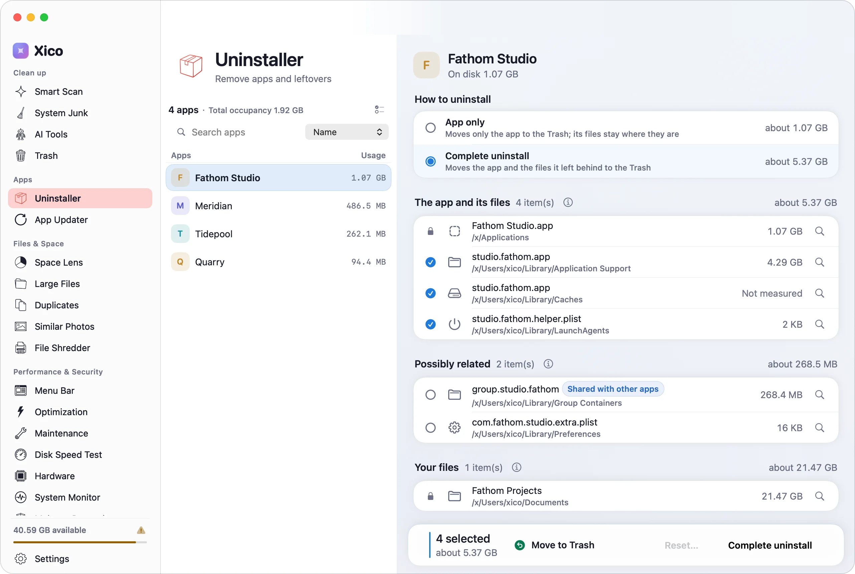This screenshot has width=855, height=574.
Task: Uncheck studio.fathom.app Caches item
Action: [431, 293]
